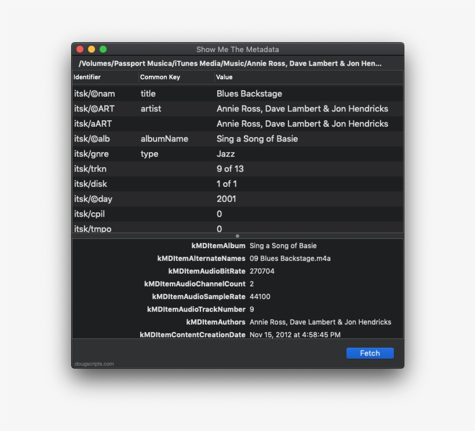
Task: Click the Show Me The Metadata title bar
Action: coord(237,49)
